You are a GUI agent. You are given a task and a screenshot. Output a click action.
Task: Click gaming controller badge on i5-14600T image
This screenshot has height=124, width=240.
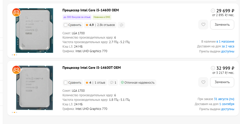pos(16,70)
